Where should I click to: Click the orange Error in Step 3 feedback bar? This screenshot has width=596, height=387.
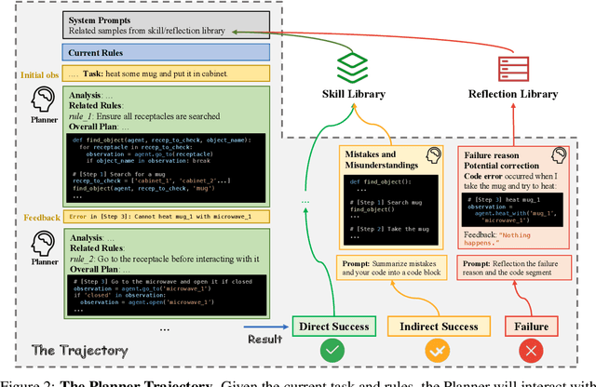pos(163,217)
